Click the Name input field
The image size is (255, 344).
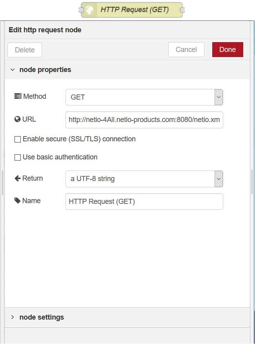point(144,202)
